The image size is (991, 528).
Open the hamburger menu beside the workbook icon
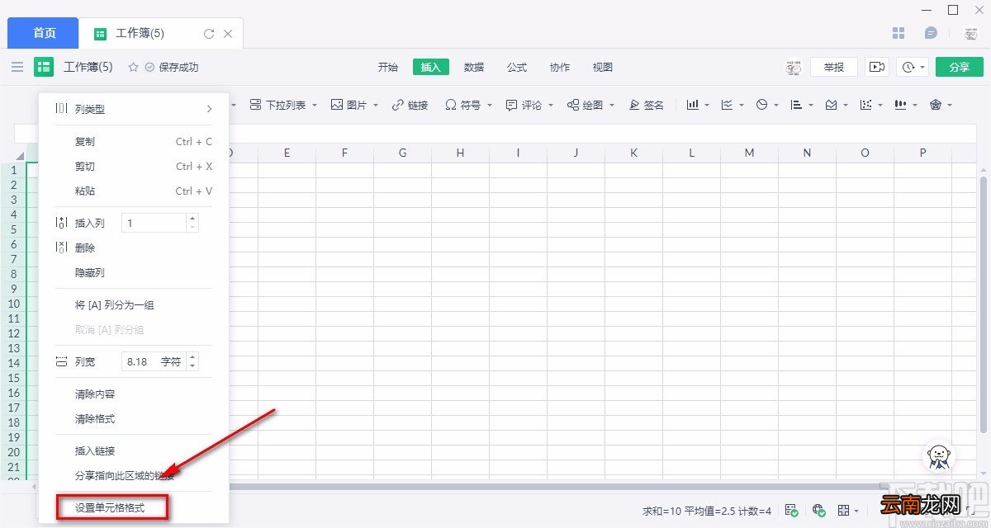(x=17, y=67)
